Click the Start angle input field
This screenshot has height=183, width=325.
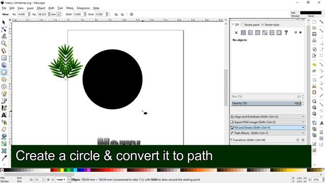click(x=78, y=14)
